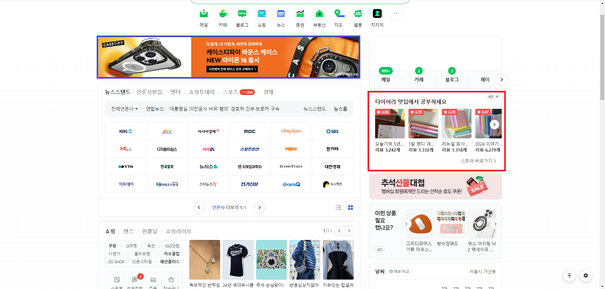The width and height of the screenshot is (605, 289).
Task: Open the SportsQ press logo
Action: 291,184
